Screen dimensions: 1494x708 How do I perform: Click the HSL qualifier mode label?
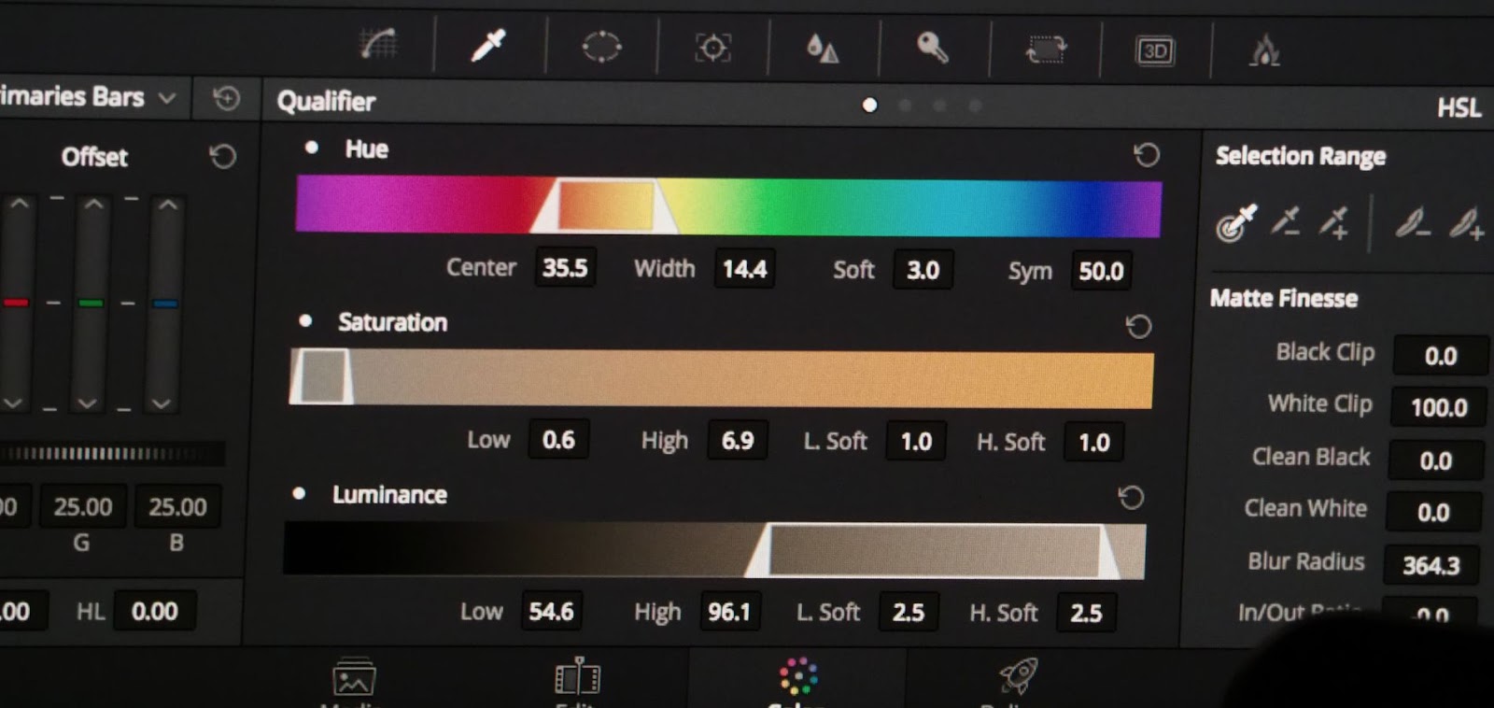coord(1459,108)
